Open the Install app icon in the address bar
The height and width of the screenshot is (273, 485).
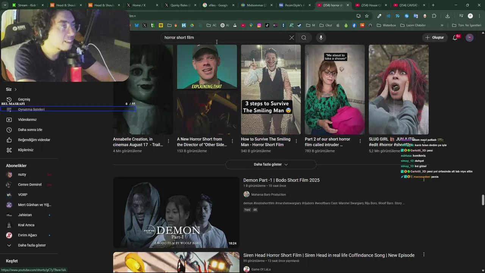point(358,16)
